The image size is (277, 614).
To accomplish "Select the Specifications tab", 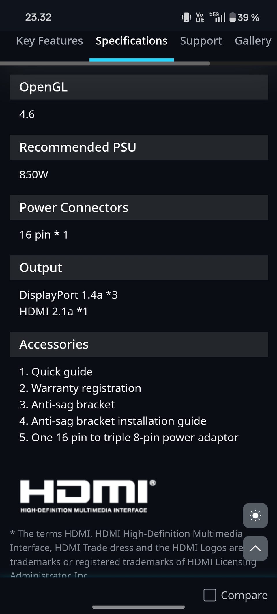I will (x=132, y=41).
